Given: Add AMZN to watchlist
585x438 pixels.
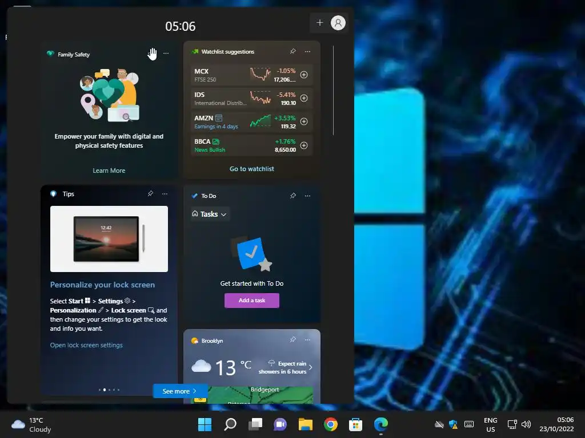Looking at the screenshot, I should pos(304,121).
